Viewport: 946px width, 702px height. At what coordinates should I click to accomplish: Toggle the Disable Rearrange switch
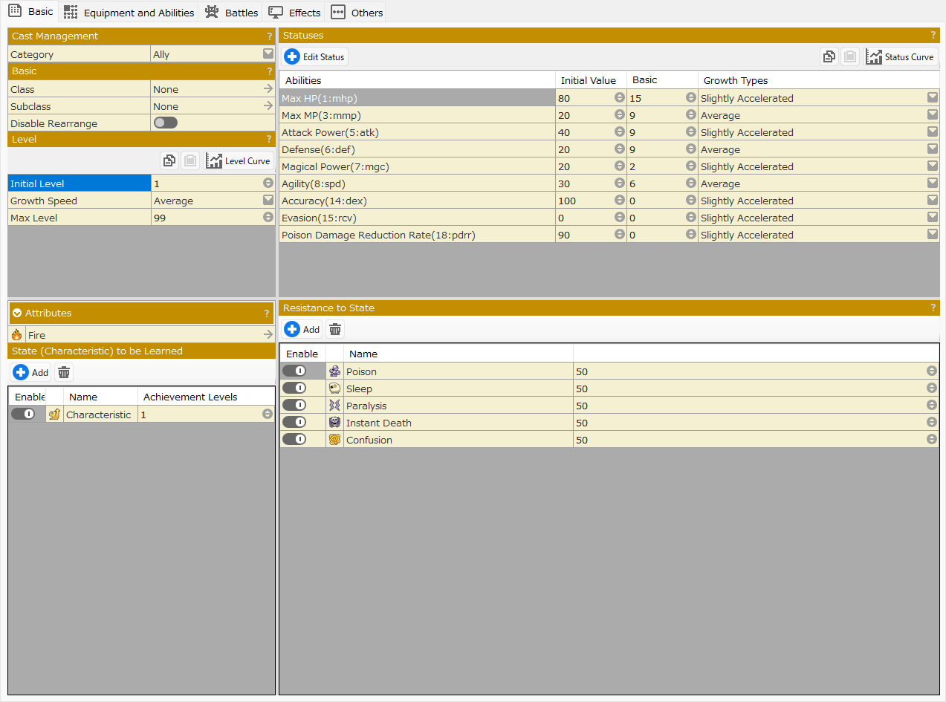(x=166, y=123)
